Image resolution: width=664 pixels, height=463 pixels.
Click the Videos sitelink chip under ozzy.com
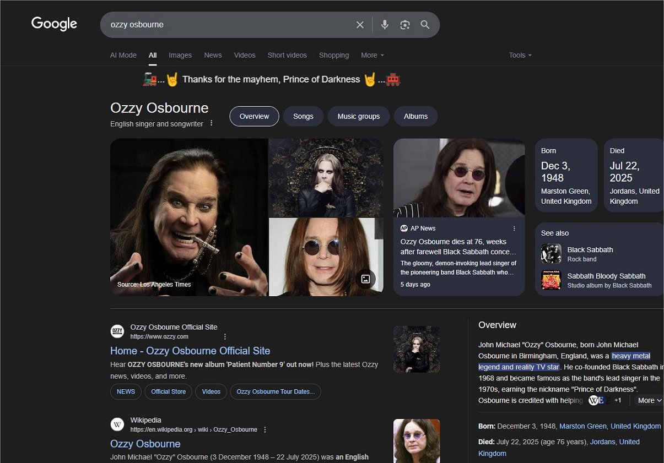(x=211, y=391)
